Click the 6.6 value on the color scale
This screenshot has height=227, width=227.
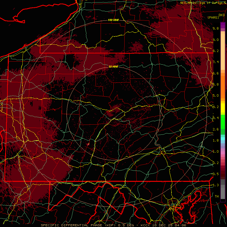tap(216, 73)
